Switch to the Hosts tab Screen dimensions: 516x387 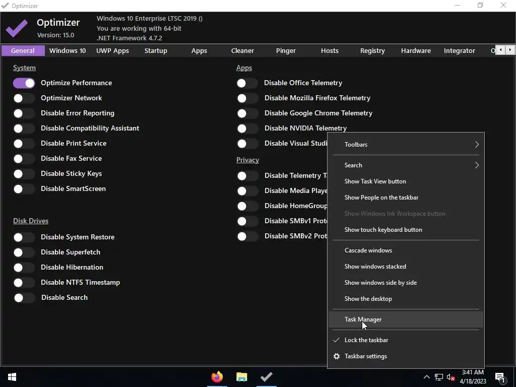[x=330, y=51]
